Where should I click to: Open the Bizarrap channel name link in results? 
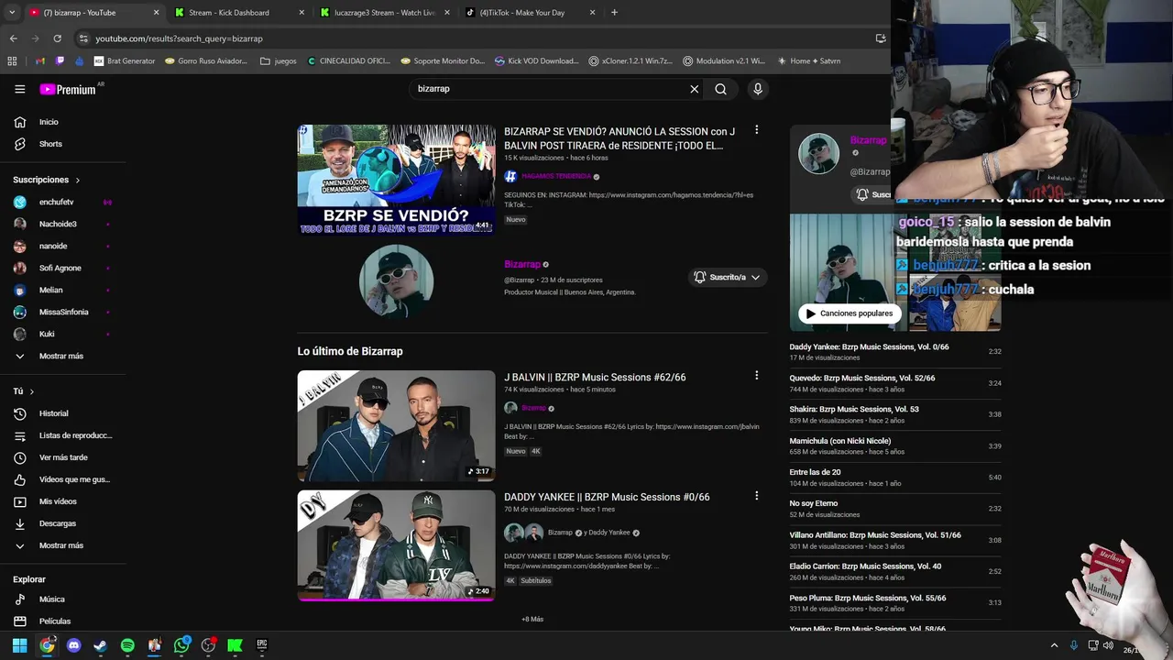tap(522, 264)
